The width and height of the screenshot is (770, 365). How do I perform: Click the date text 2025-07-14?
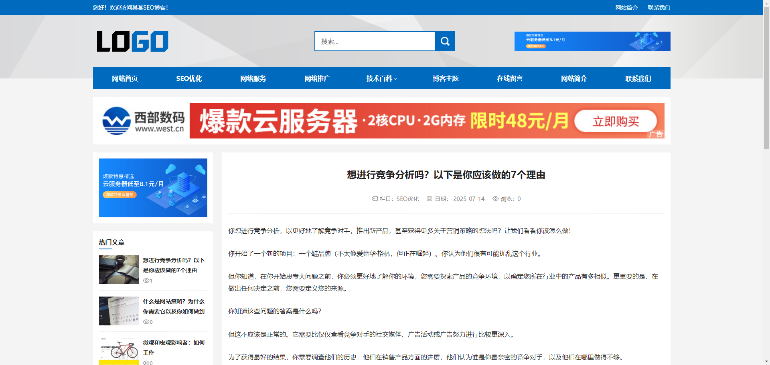(469, 199)
